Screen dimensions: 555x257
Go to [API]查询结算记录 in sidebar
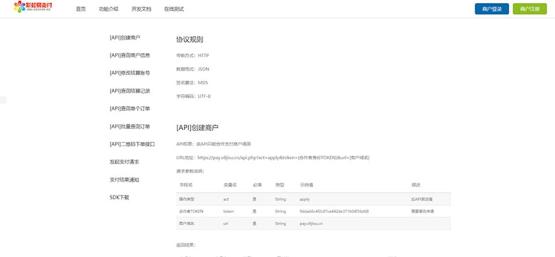click(130, 91)
